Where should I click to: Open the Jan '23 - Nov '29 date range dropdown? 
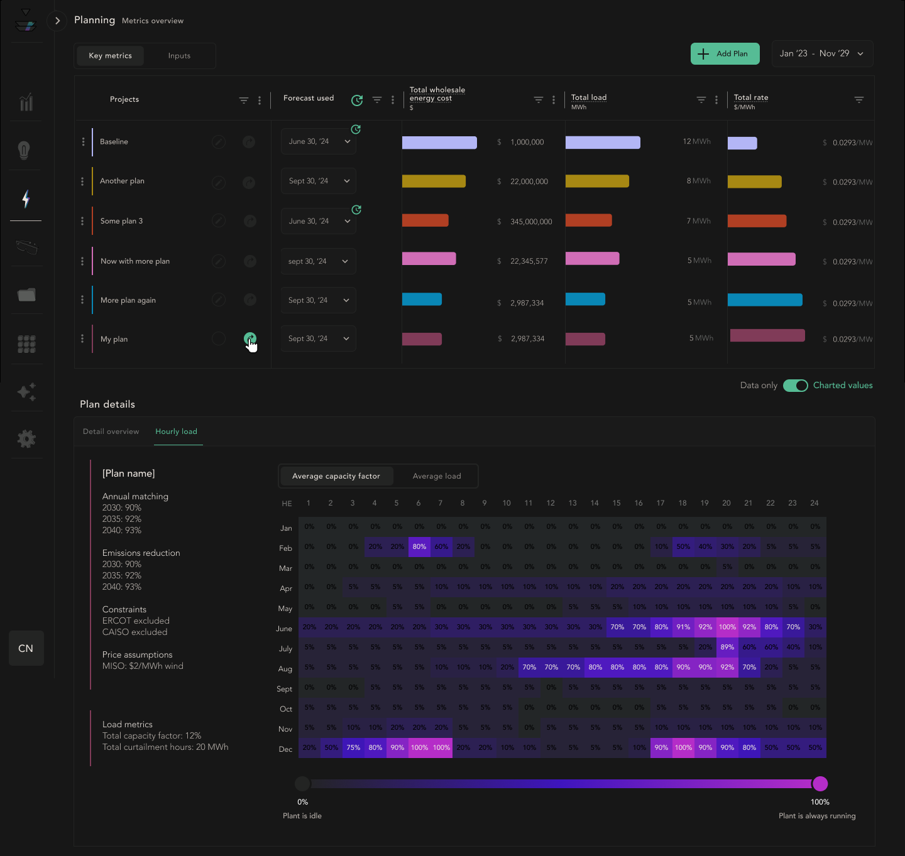point(822,53)
